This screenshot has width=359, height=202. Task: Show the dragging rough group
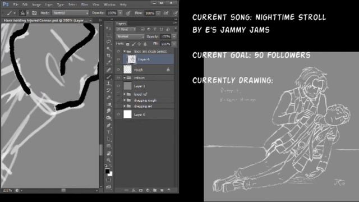(118, 100)
